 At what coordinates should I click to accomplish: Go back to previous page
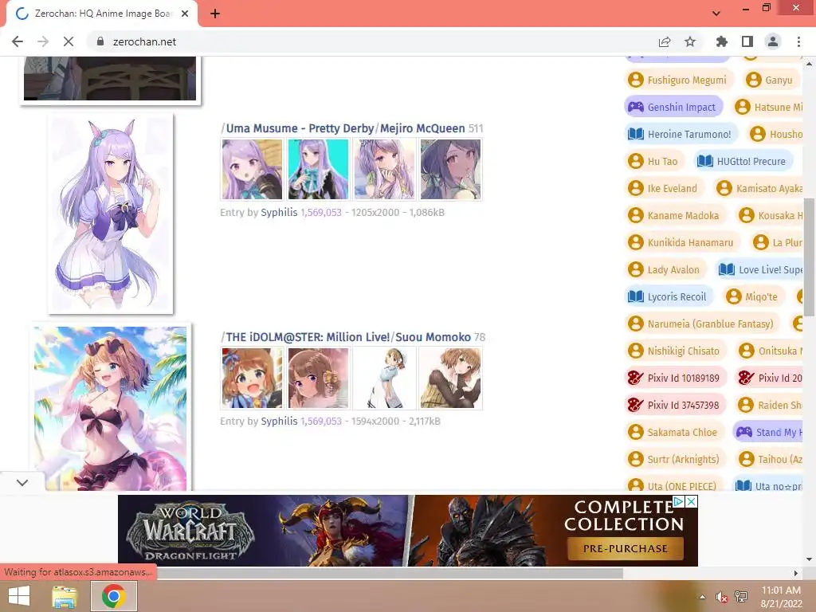(x=18, y=41)
